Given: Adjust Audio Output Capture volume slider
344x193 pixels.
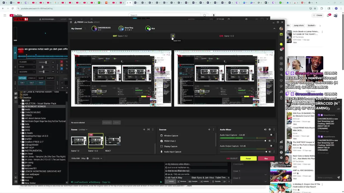Looking at the screenshot, I should point(243,152).
